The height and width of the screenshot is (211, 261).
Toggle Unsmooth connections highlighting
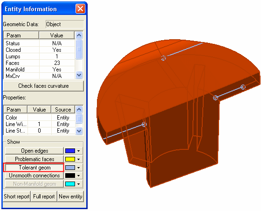click(x=34, y=176)
